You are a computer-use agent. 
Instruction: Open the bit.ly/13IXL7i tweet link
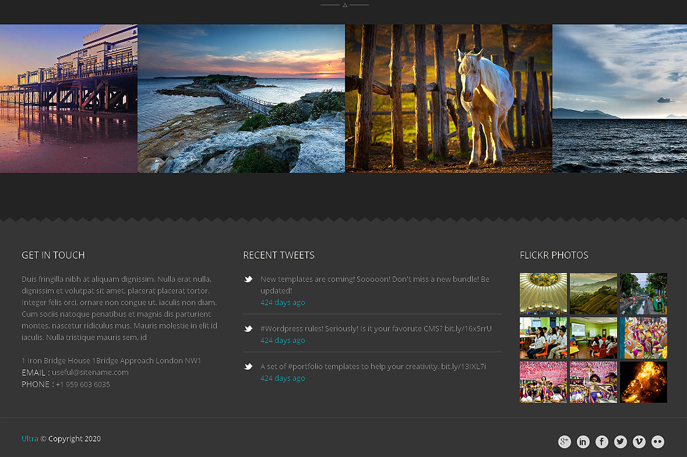[x=464, y=366]
